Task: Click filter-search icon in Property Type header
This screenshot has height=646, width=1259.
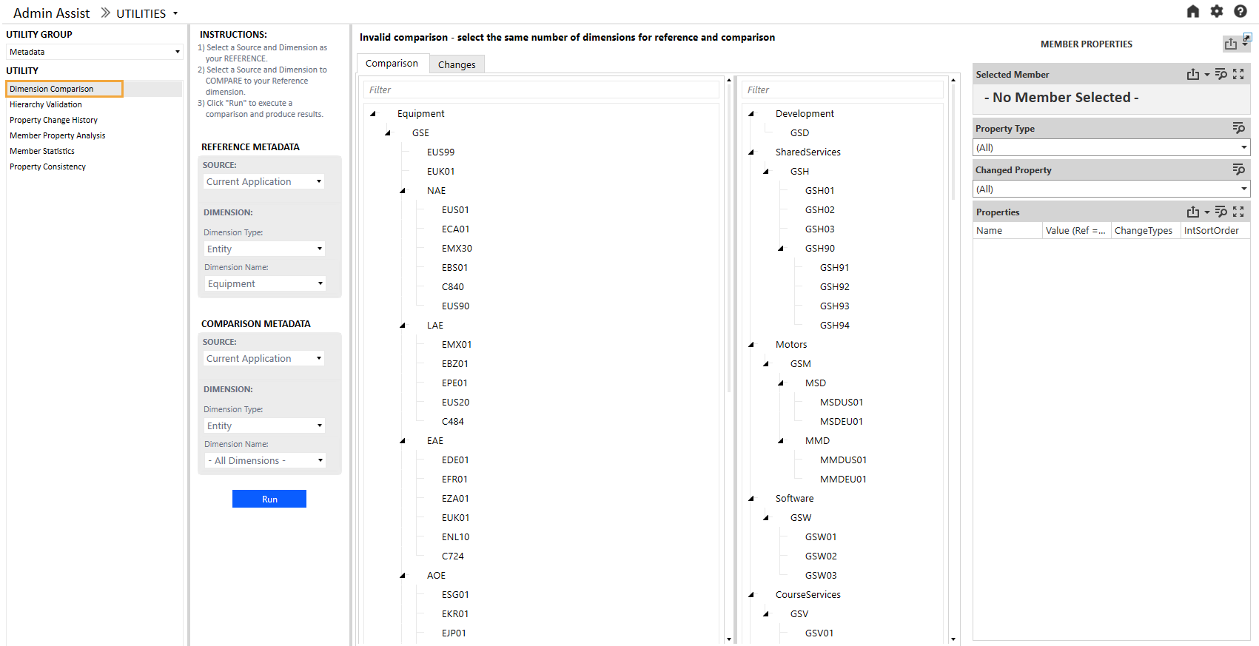Action: [1238, 128]
